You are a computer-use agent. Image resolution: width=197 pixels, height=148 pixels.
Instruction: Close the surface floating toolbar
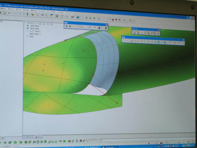(184, 40)
